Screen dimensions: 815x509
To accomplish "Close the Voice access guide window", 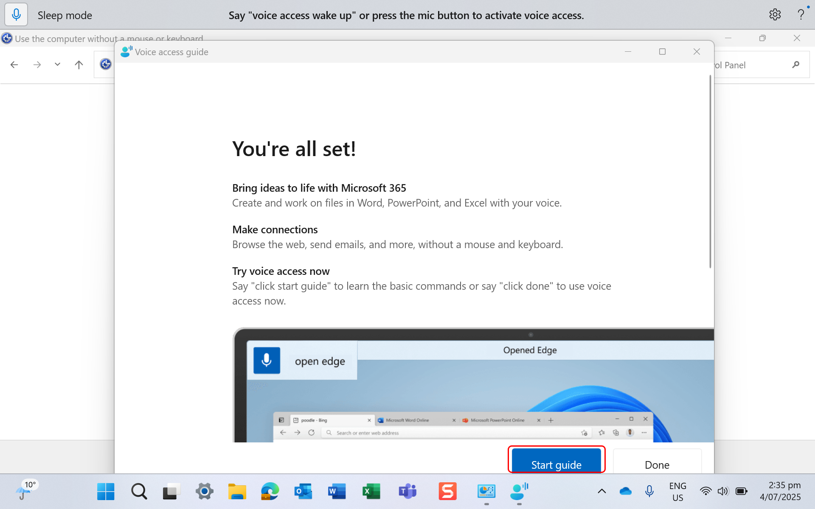I will 697,52.
